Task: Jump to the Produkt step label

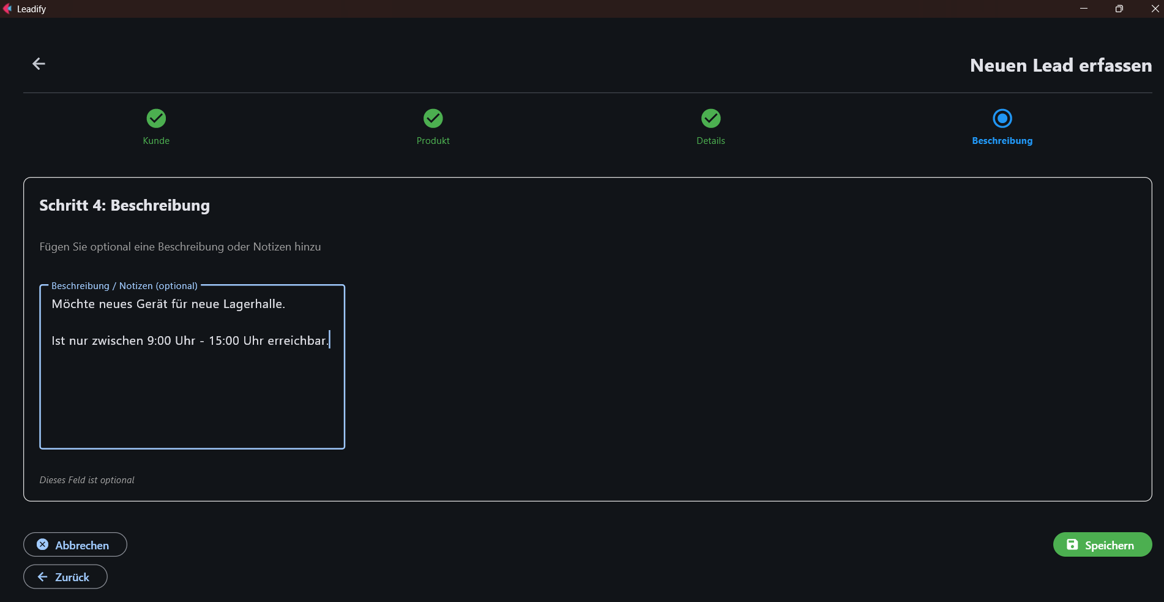Action: tap(433, 141)
